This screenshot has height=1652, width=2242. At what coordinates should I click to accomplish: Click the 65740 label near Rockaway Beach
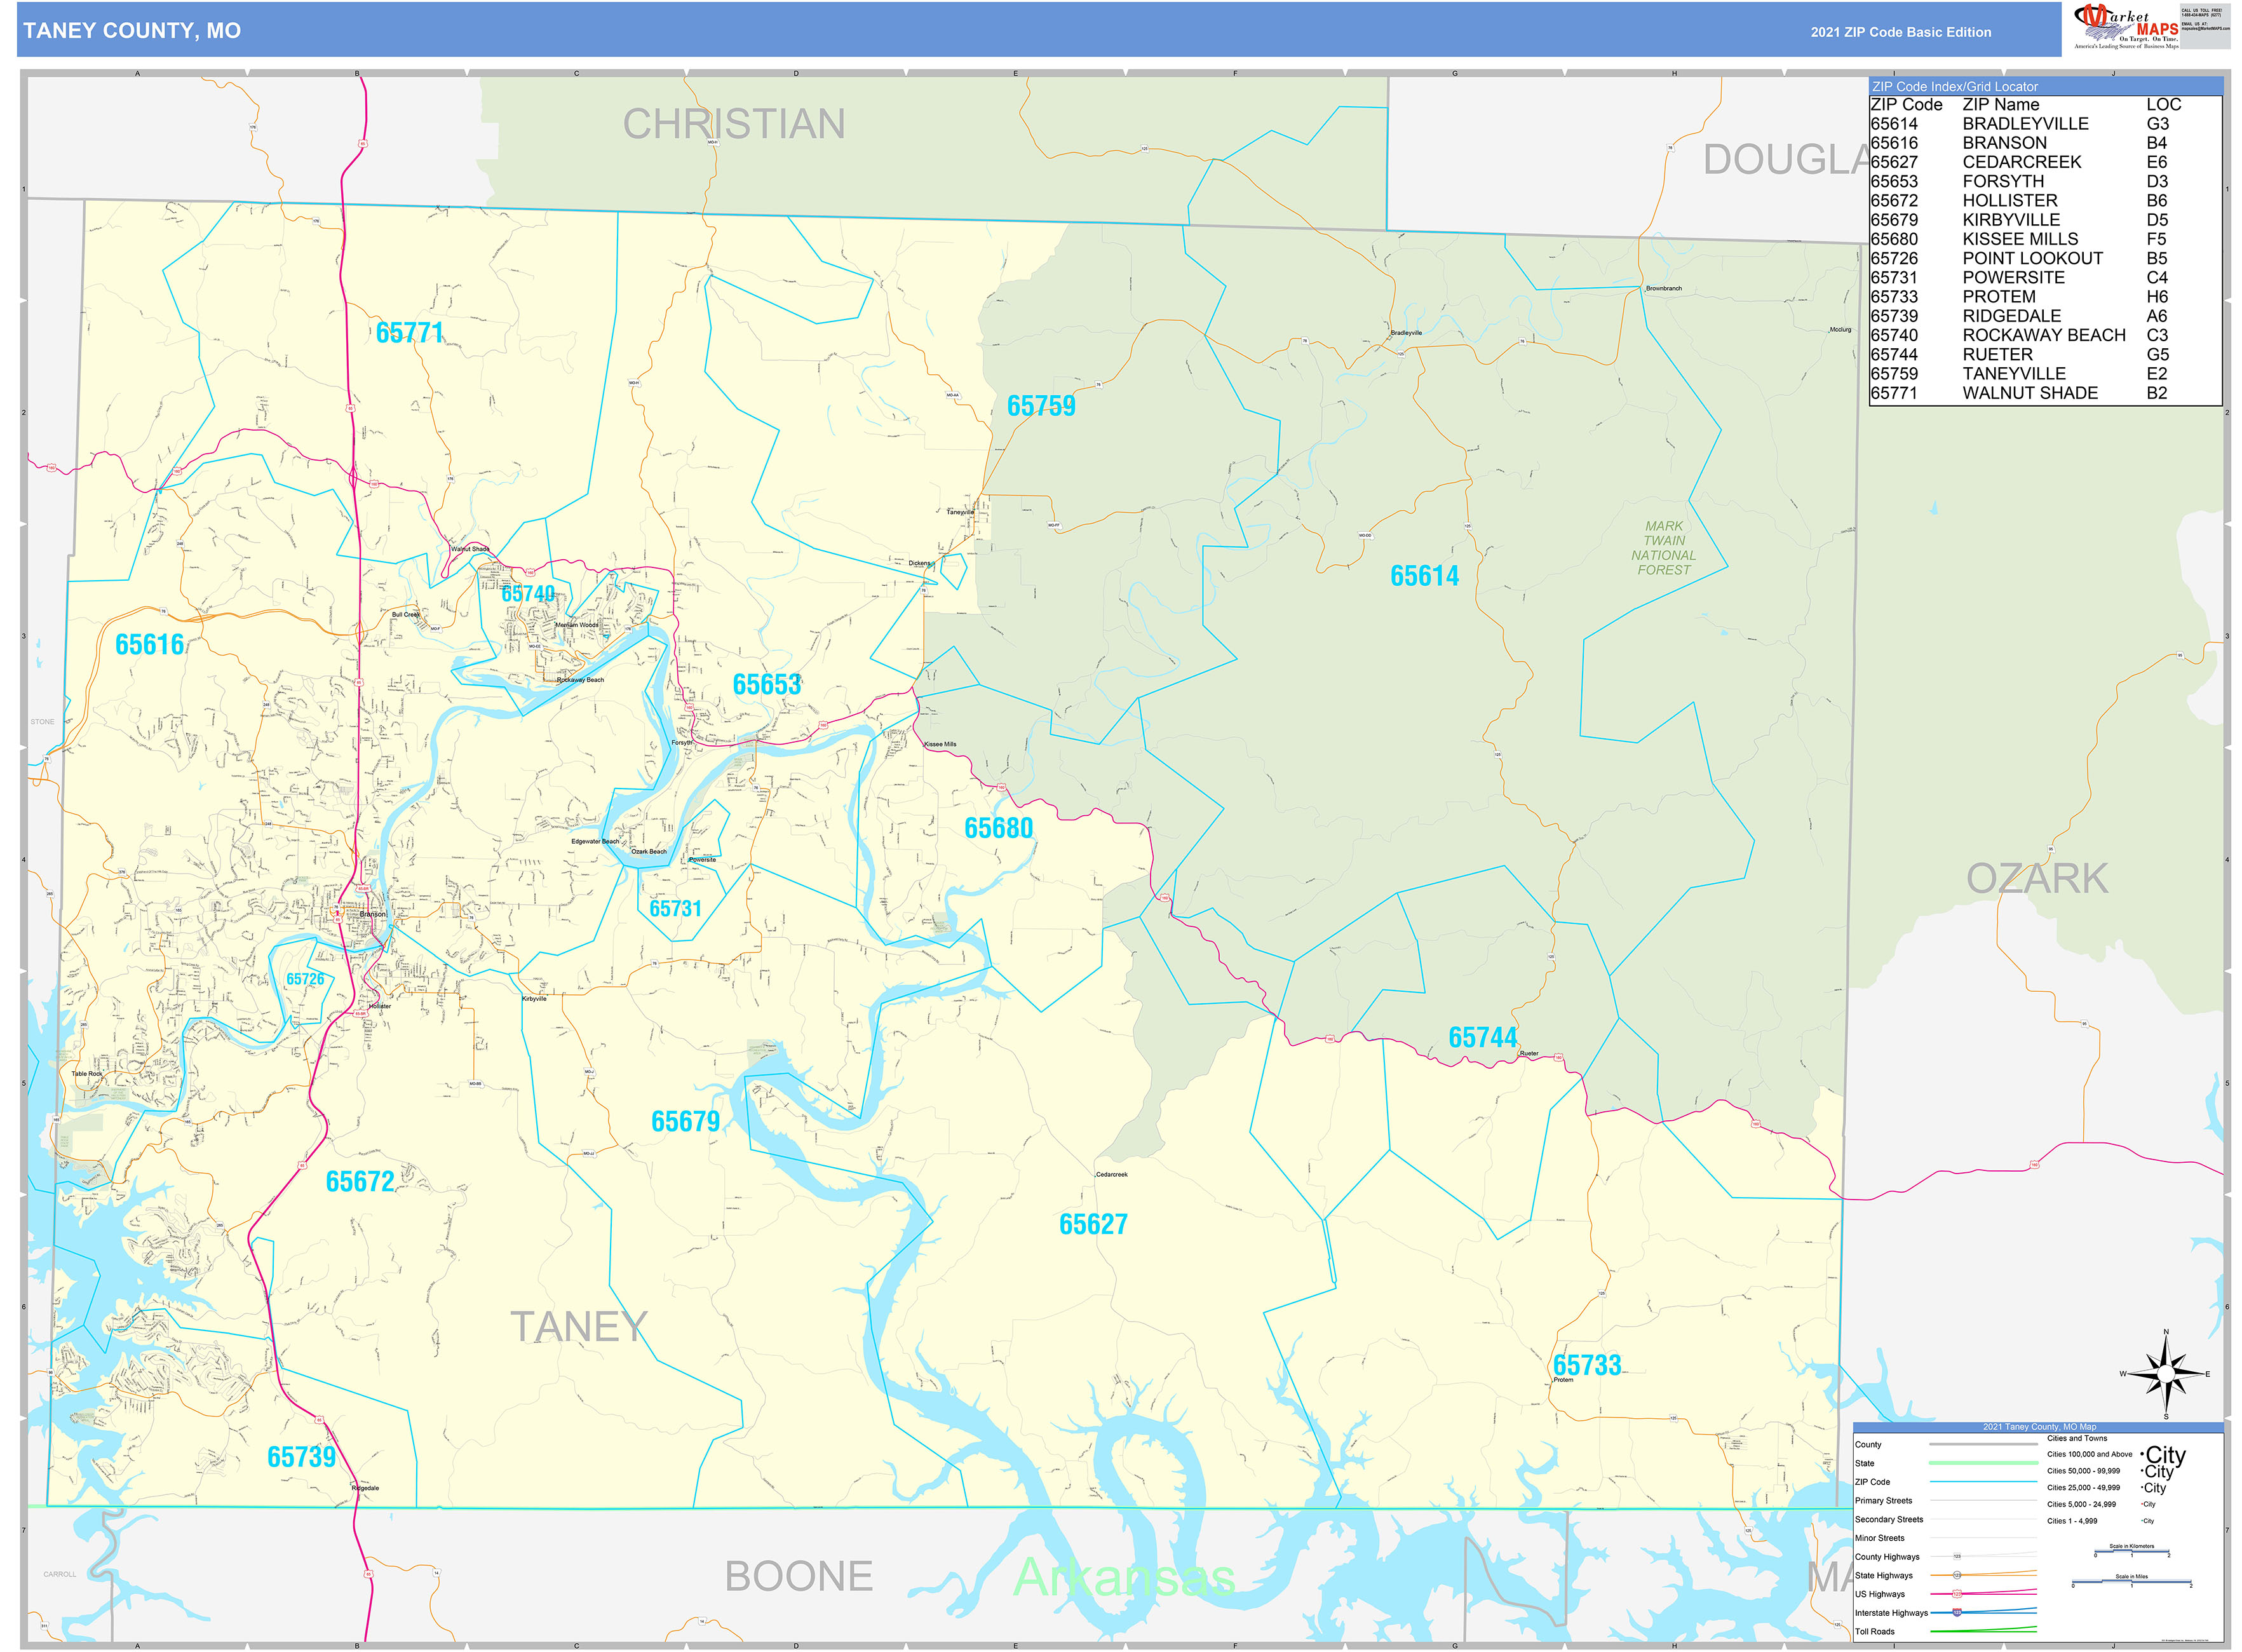(x=528, y=594)
